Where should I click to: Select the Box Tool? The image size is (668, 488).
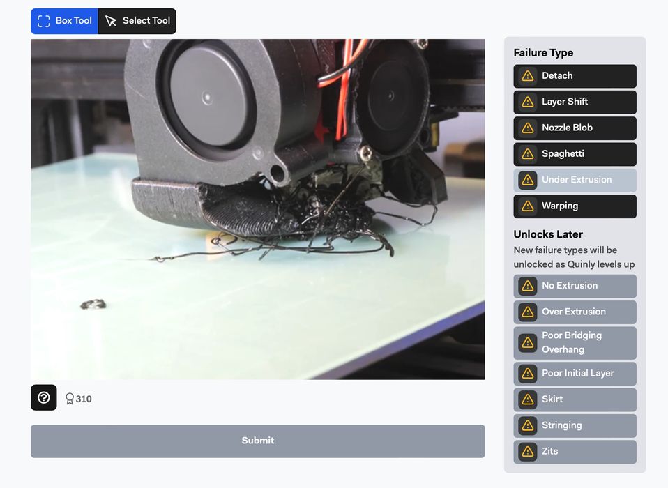[64, 21]
